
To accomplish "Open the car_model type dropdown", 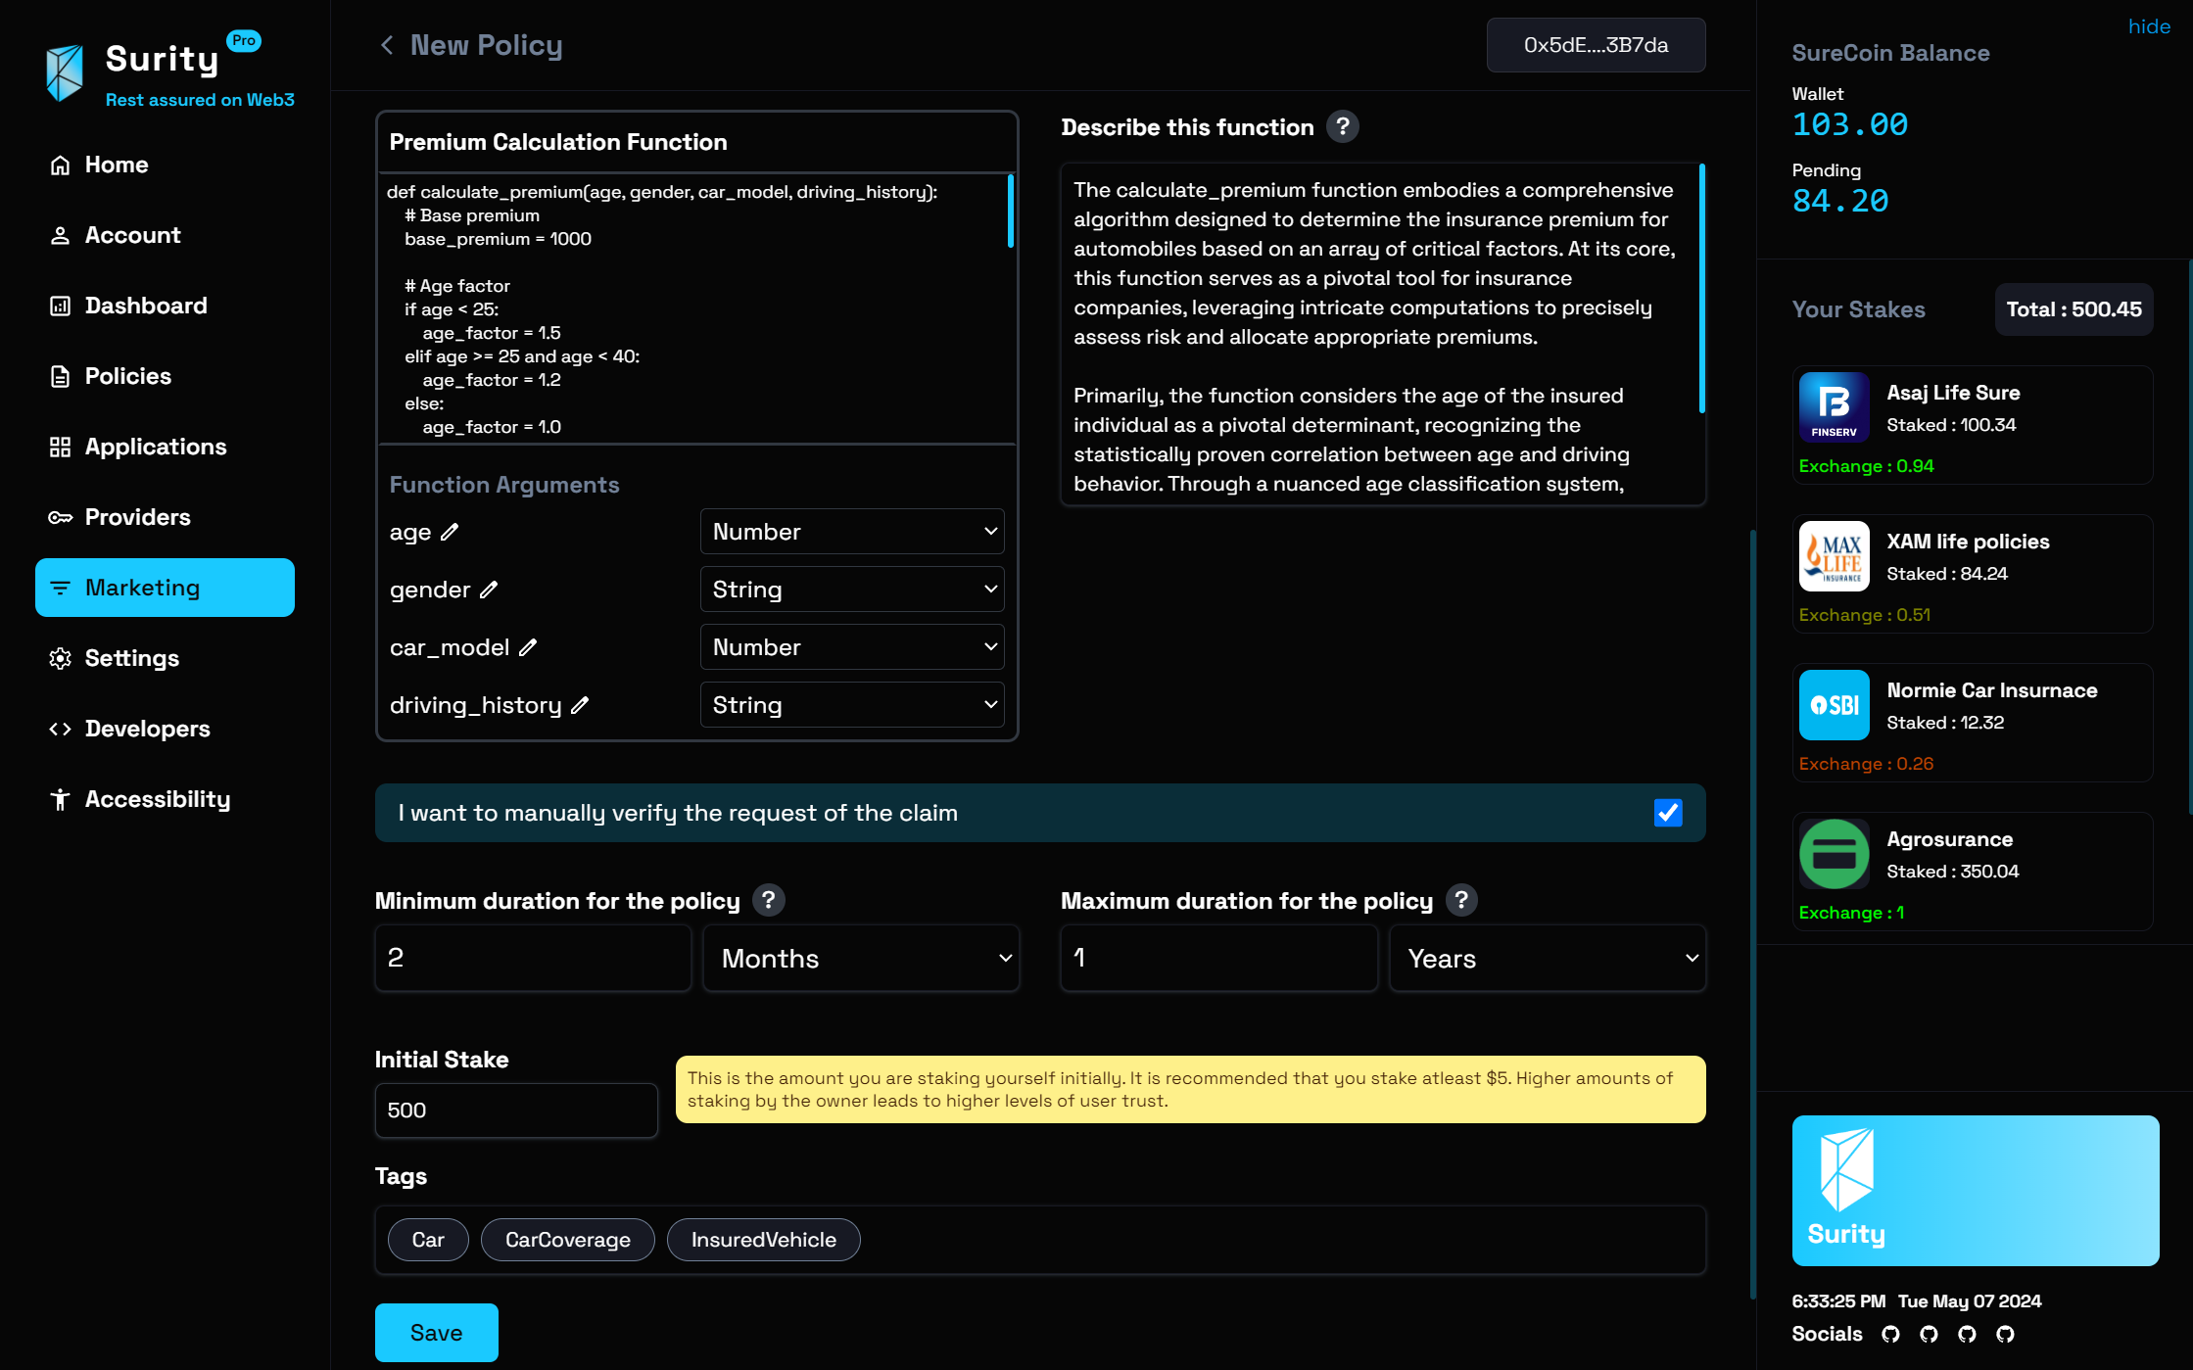I will 851,647.
